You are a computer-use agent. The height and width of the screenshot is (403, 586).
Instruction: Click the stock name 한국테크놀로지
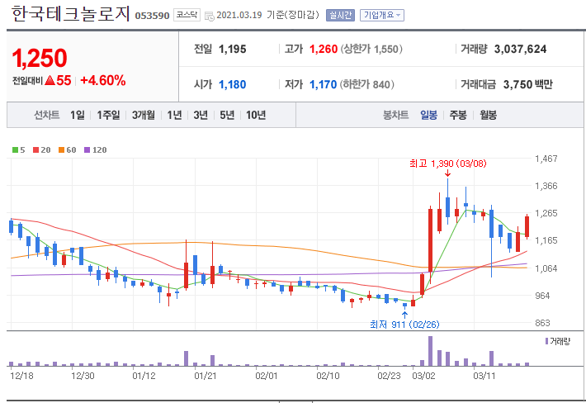pyautogui.click(x=71, y=14)
